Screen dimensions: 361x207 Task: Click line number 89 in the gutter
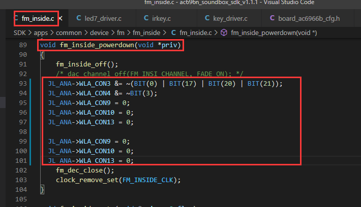pyautogui.click(x=23, y=45)
